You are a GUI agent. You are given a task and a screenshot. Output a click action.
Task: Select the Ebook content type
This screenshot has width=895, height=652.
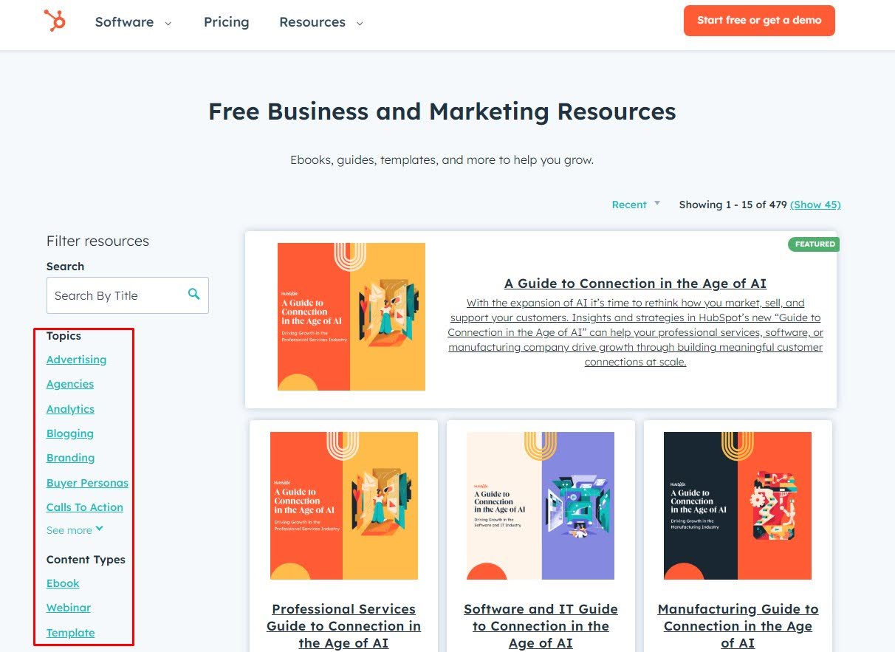point(63,583)
